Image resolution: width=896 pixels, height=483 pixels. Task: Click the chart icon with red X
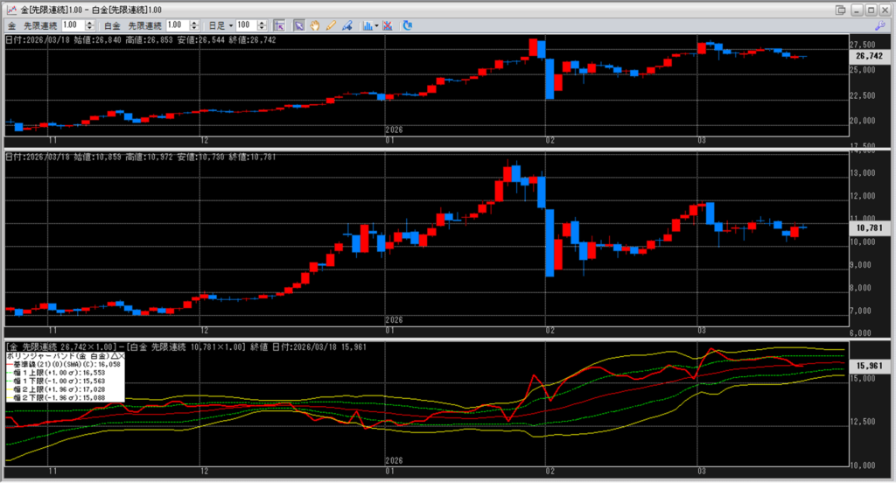(388, 25)
